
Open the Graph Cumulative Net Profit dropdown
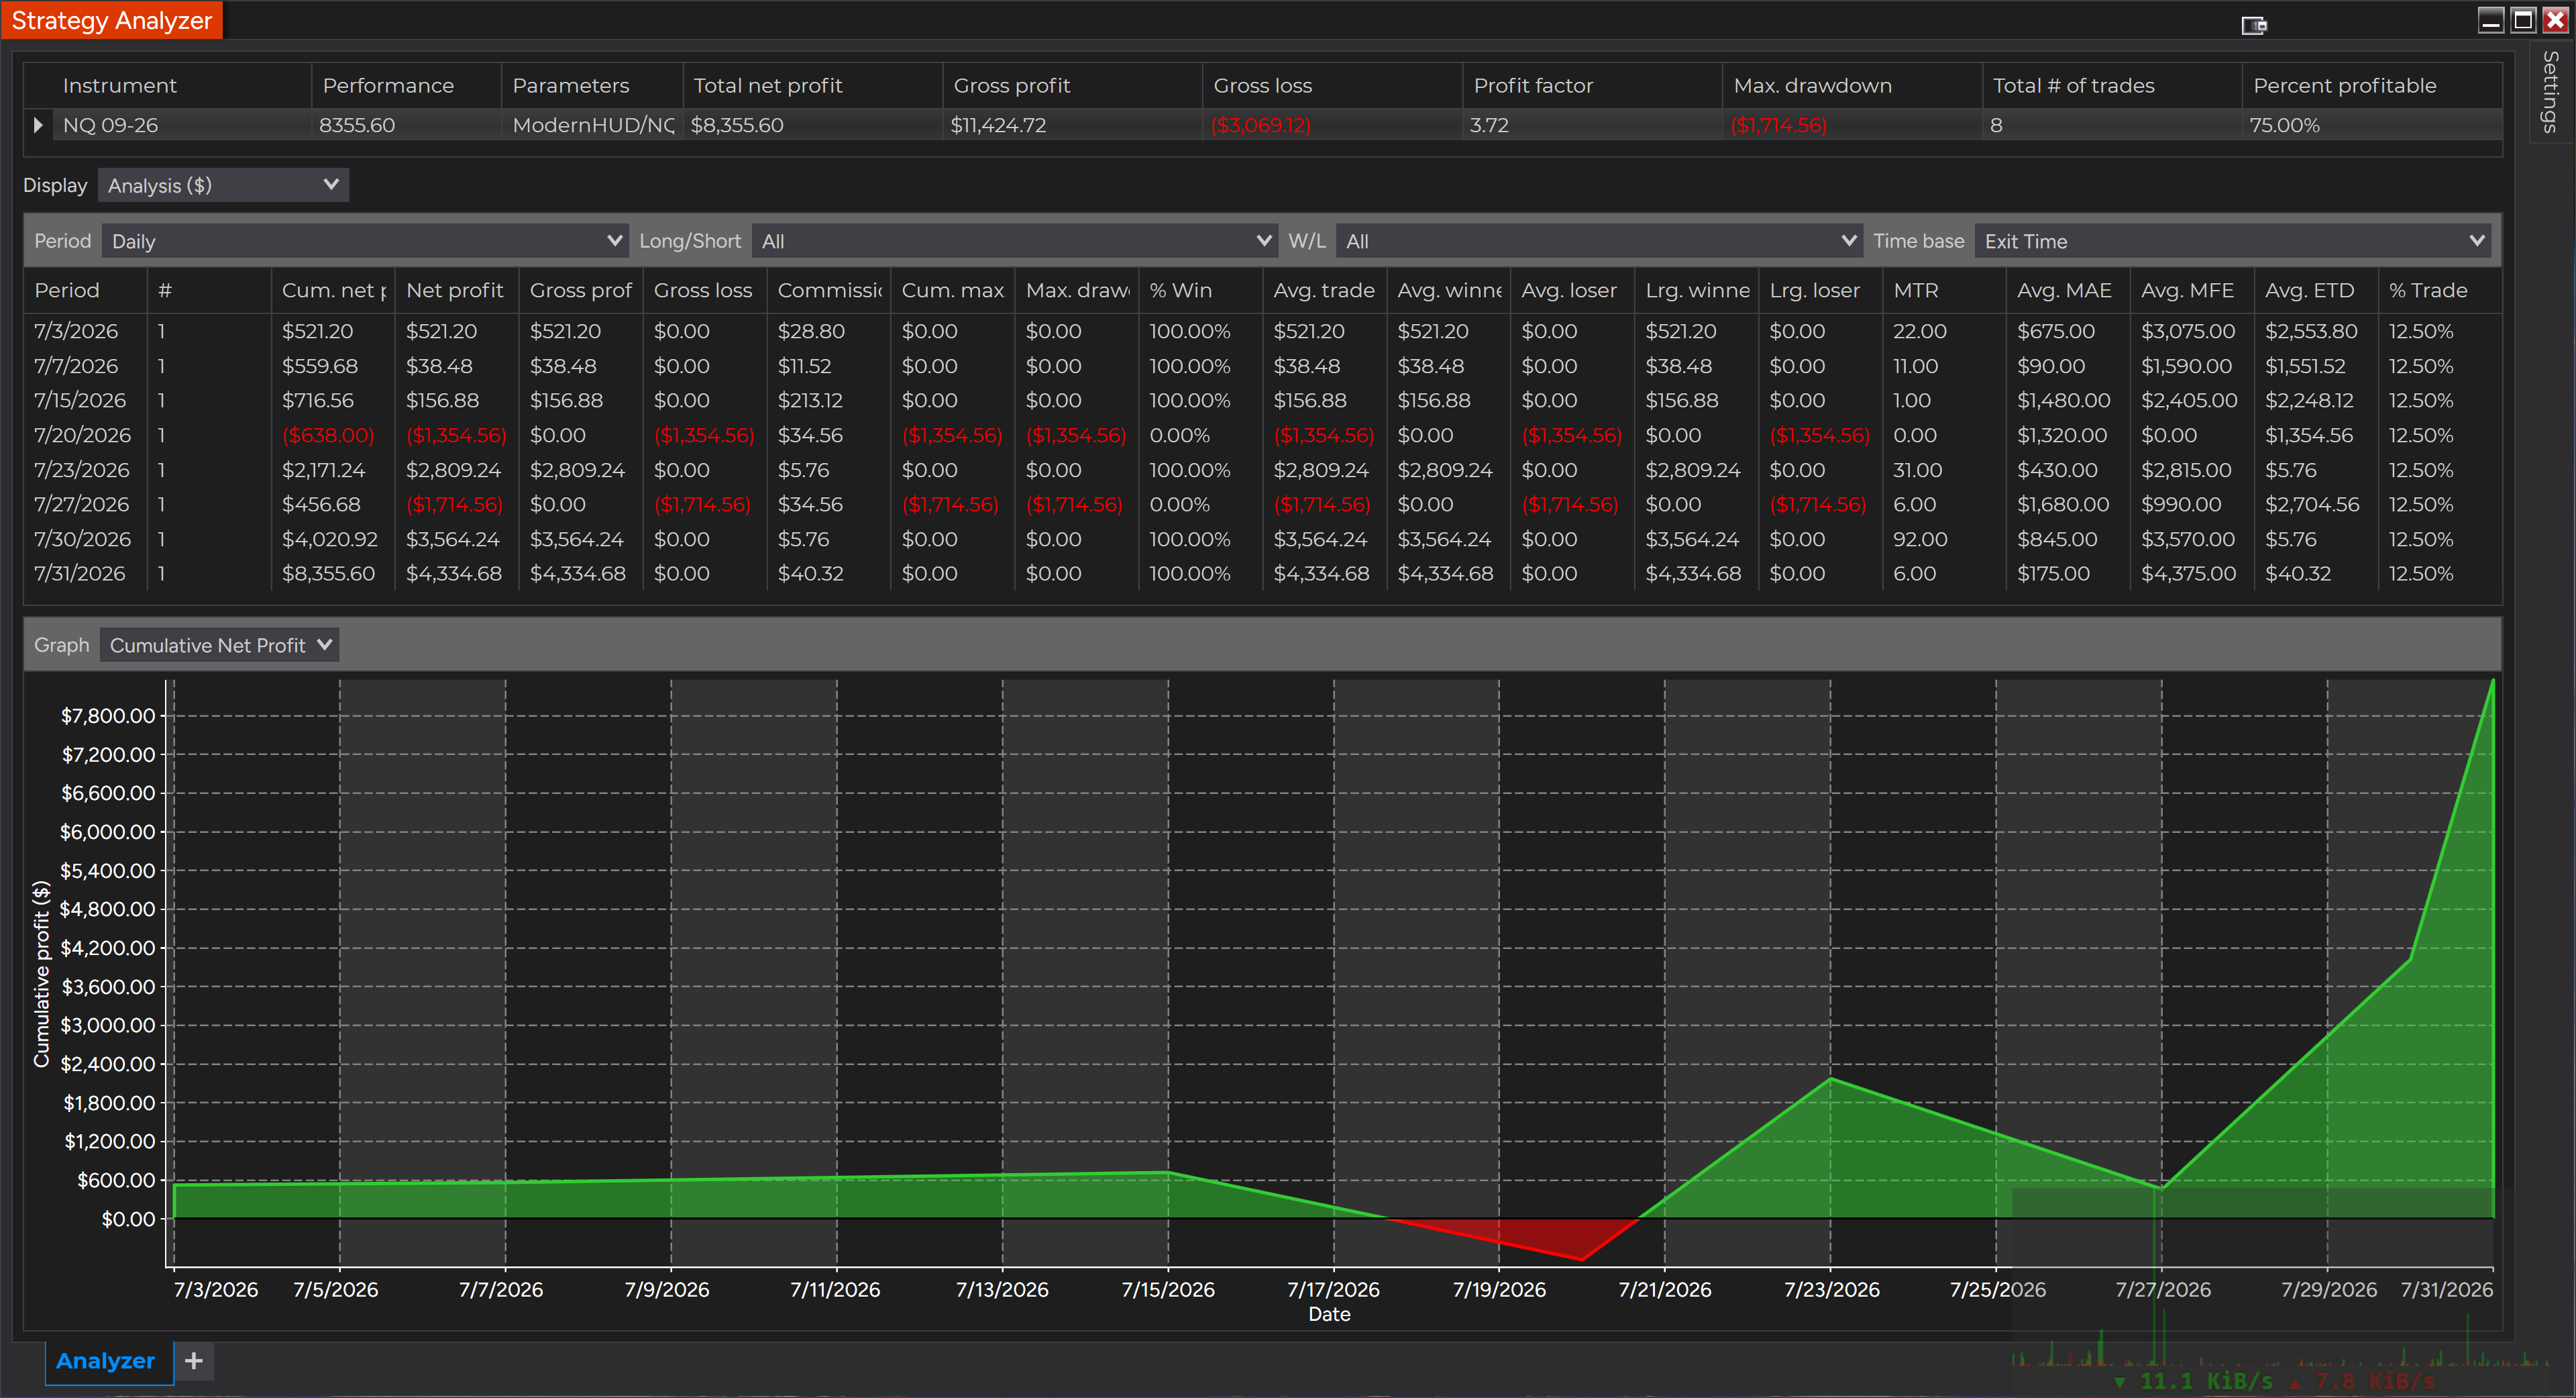pyautogui.click(x=219, y=646)
